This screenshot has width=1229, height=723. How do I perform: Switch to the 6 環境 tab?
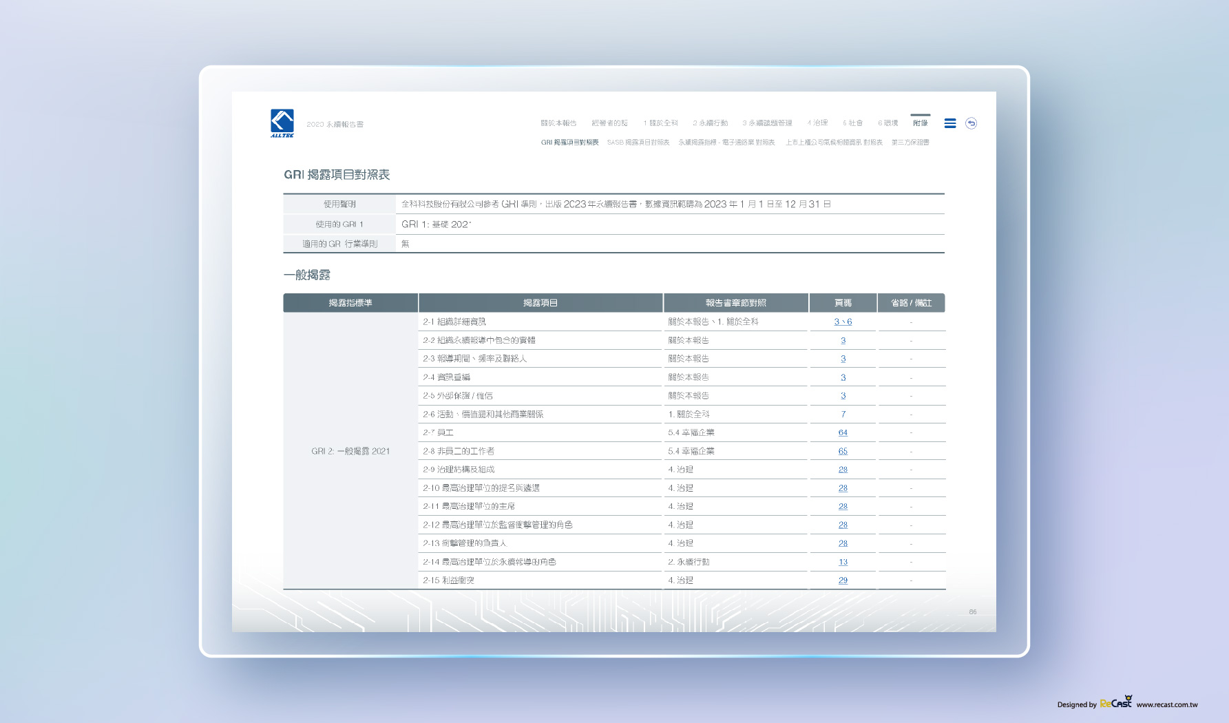(x=887, y=123)
